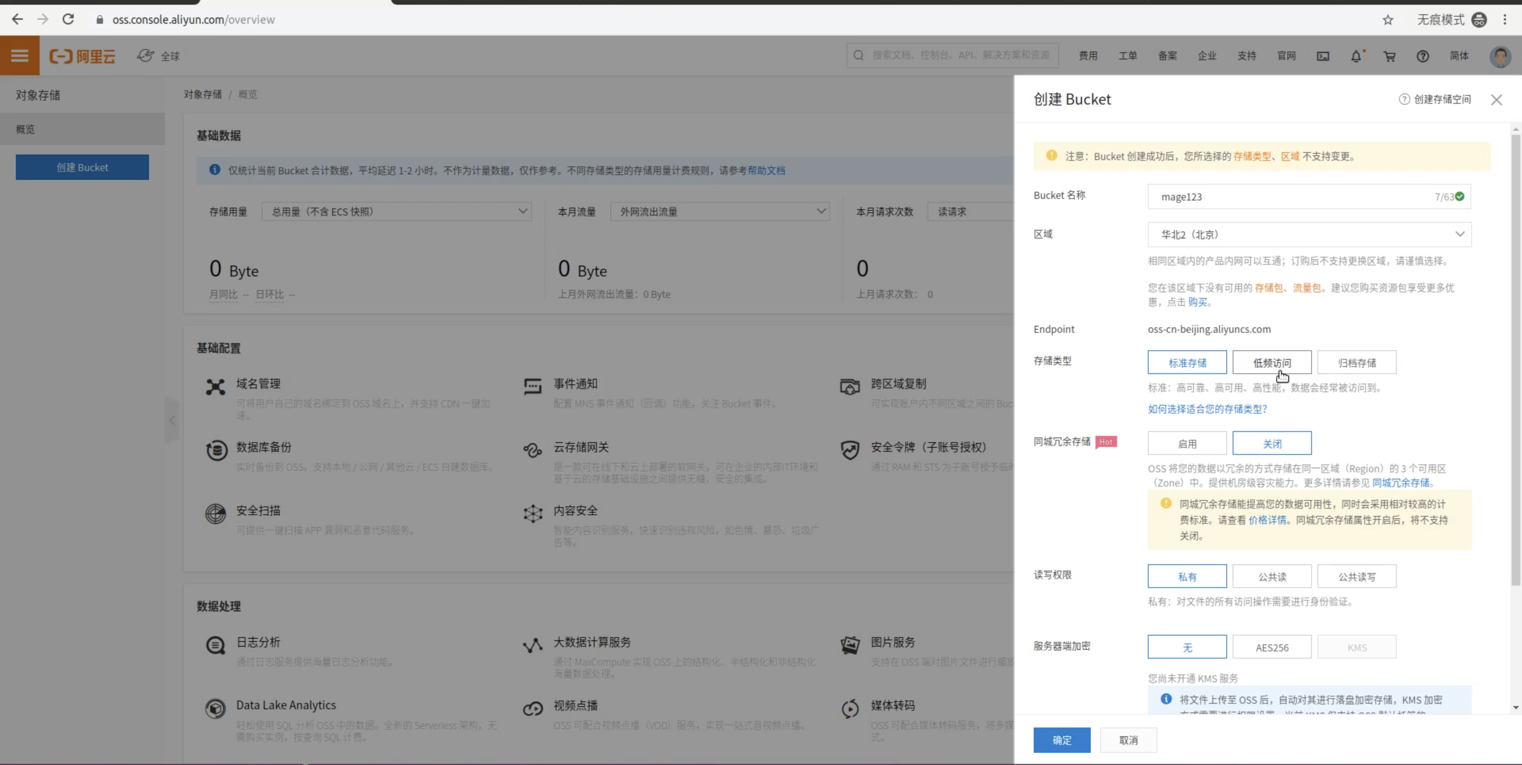Open the hamburger menu beside Aliyun logo
The width and height of the screenshot is (1522, 765).
[20, 55]
